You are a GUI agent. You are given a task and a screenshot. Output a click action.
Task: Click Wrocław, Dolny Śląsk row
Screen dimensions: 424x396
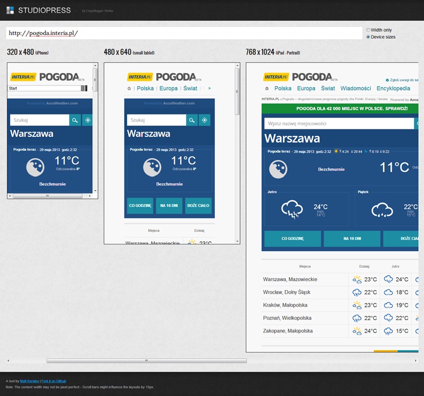[x=340, y=293]
